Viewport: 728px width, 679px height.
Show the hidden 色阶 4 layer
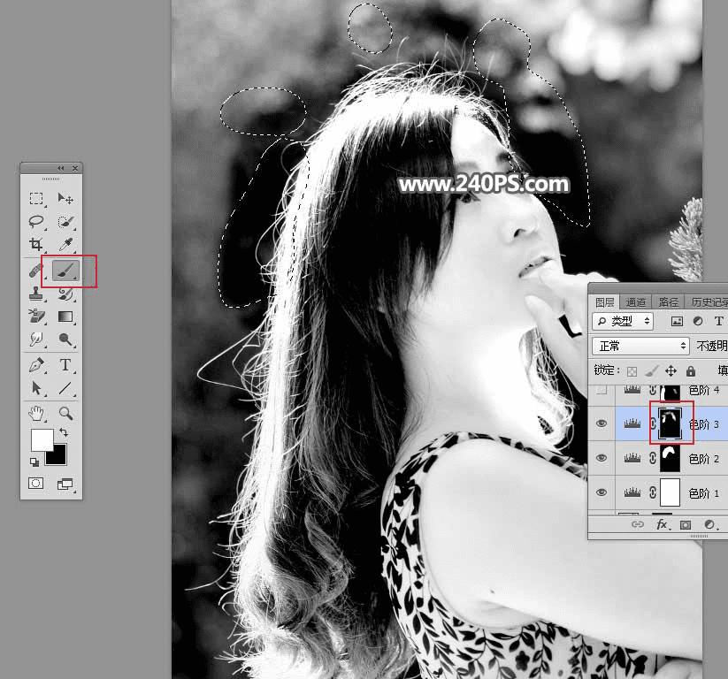pyautogui.click(x=602, y=390)
